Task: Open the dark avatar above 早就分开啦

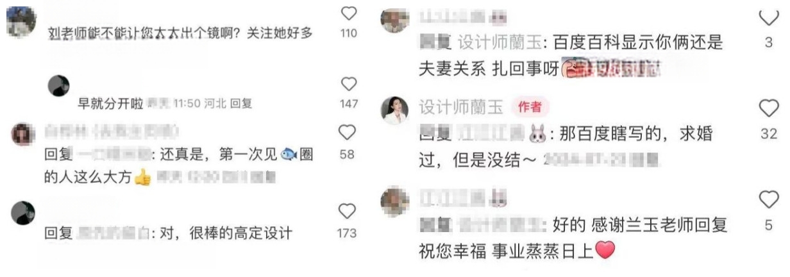Action: click(x=59, y=85)
